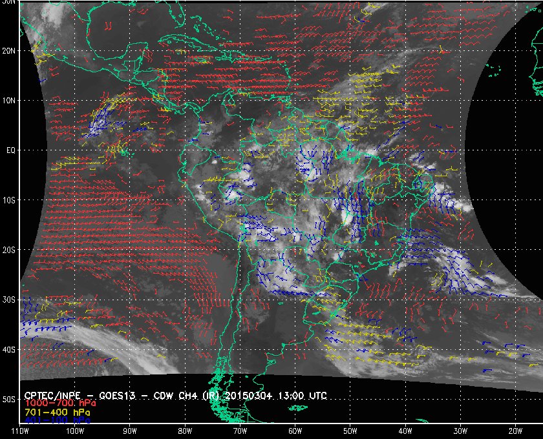Click the 50S latitude label
The height and width of the screenshot is (439, 543).
pyautogui.click(x=8, y=400)
